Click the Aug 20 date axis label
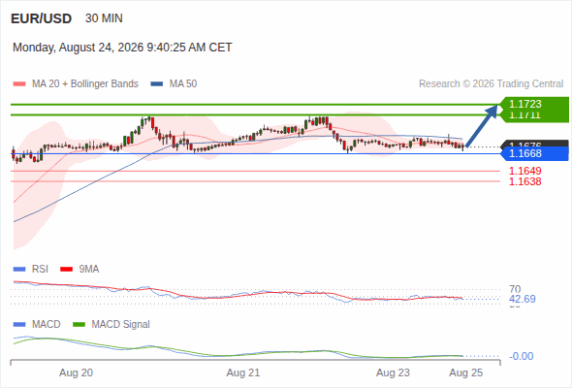Screen dimensions: 572x388 point(76,372)
